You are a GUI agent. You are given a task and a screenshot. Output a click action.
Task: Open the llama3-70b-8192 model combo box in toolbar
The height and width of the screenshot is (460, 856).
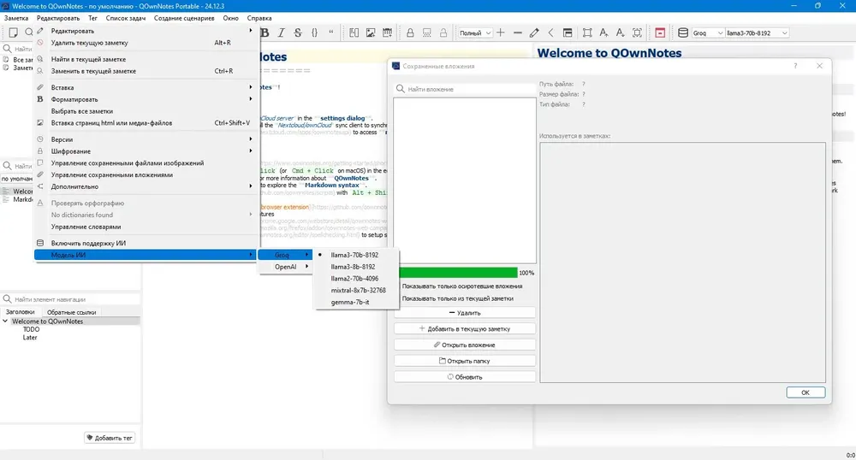(x=758, y=32)
